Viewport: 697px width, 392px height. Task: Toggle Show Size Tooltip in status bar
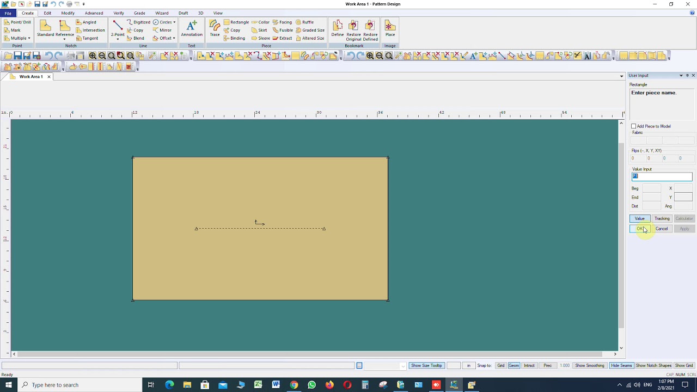[426, 365]
